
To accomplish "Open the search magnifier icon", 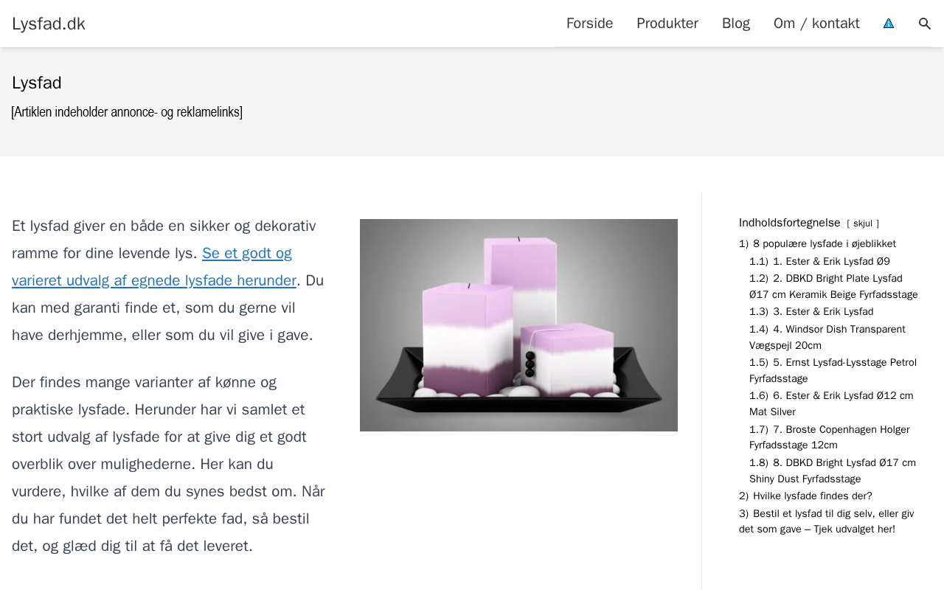I will coord(925,24).
